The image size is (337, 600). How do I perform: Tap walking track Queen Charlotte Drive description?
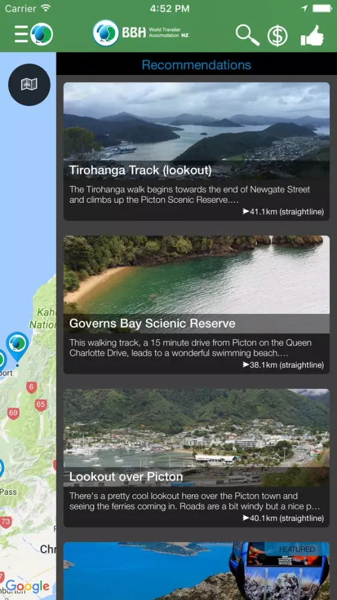pyautogui.click(x=190, y=348)
